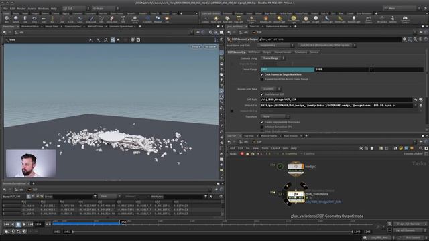This screenshot has width=429, height=241.
Task: Click the red cancel cook button in Tasks bar
Action: (x=242, y=154)
